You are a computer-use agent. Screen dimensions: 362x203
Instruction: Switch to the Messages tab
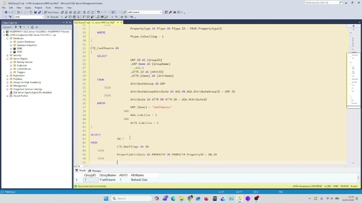[95, 171]
